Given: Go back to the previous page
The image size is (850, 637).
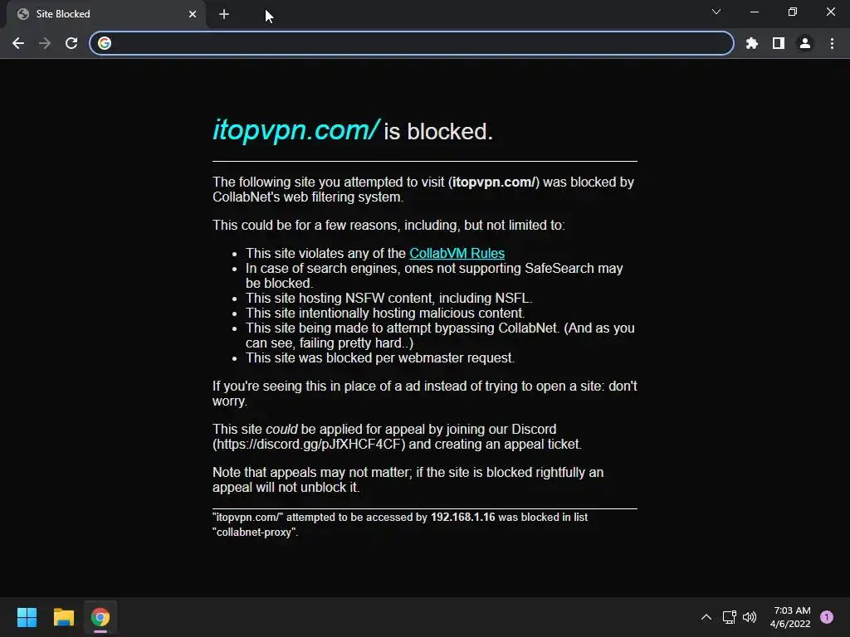Looking at the screenshot, I should pyautogui.click(x=18, y=43).
